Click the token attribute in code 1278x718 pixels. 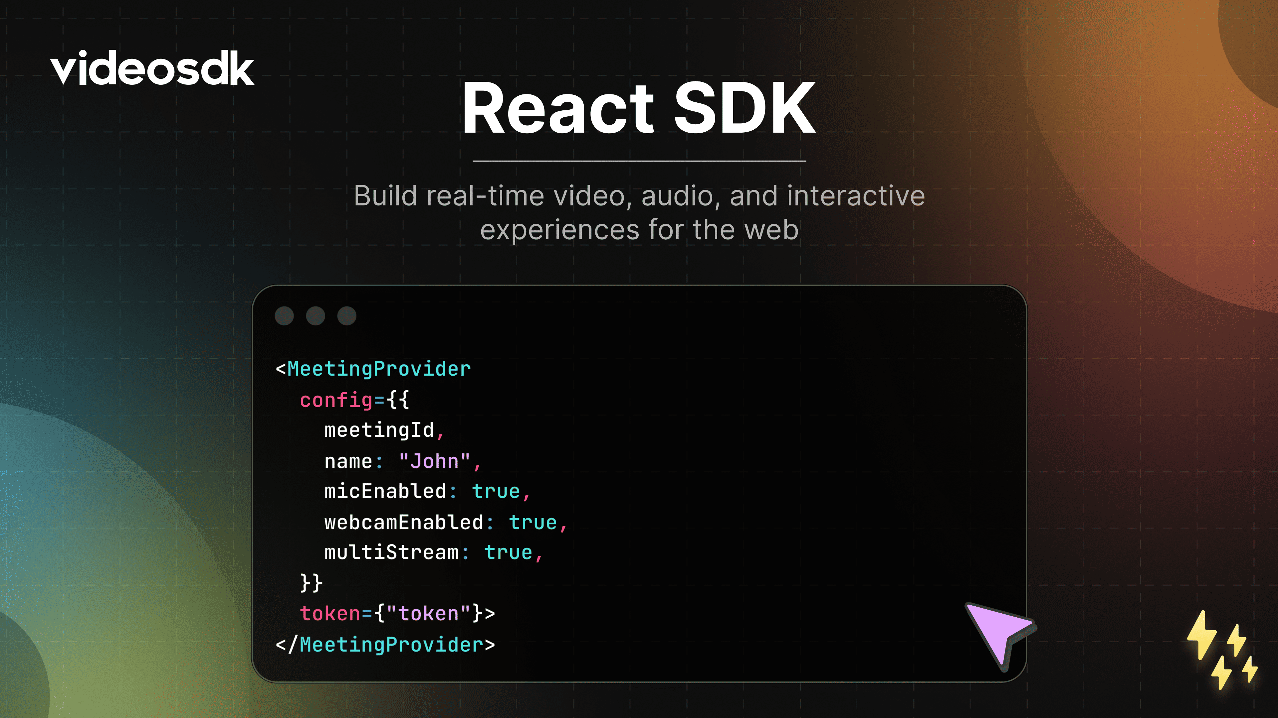tap(330, 613)
